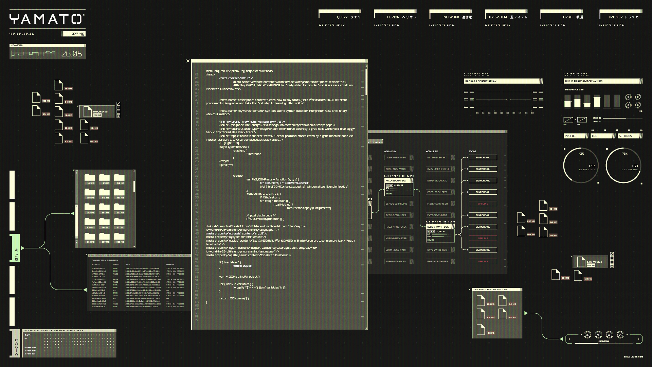Open the 189 MB folder icon
Screen dimensions: 652x367
(x=90, y=192)
